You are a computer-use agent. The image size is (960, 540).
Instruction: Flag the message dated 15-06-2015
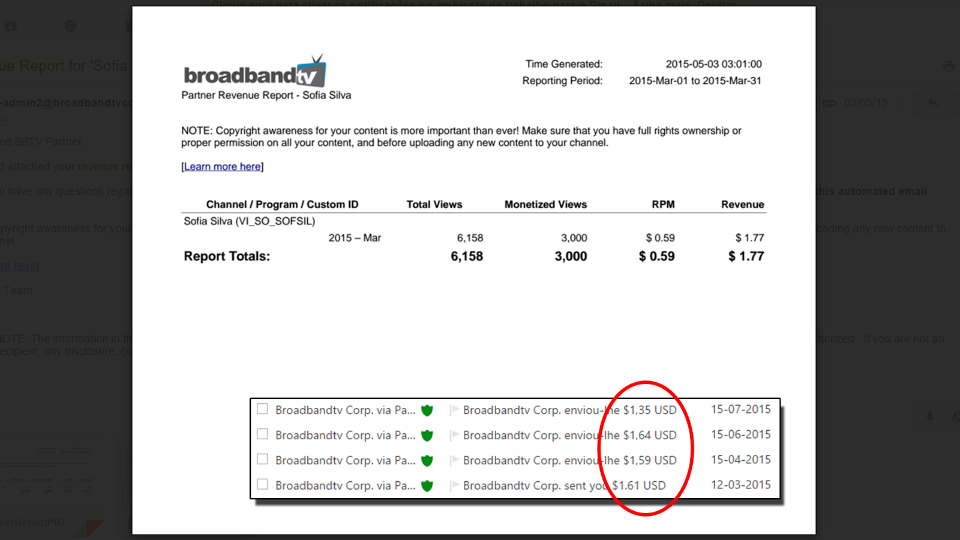pos(454,435)
